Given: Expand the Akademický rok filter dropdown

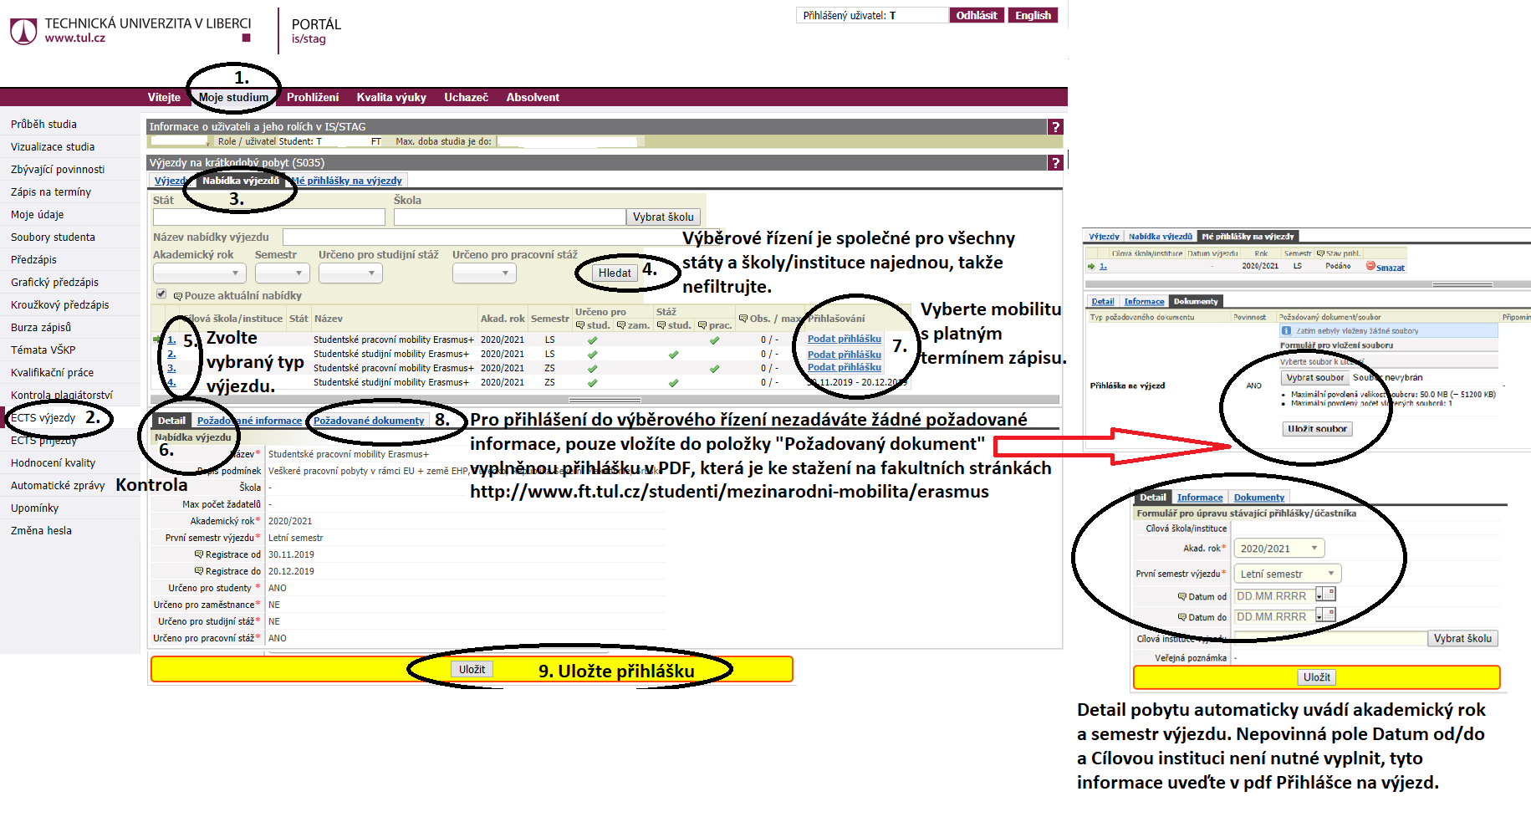Looking at the screenshot, I should pyautogui.click(x=197, y=273).
